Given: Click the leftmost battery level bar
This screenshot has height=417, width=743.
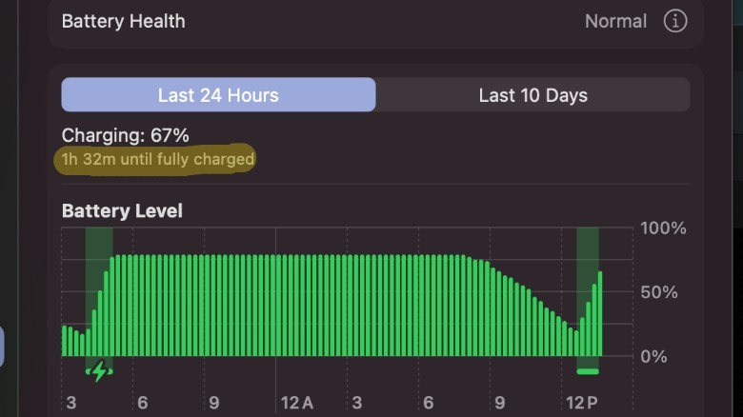Looking at the screenshot, I should coord(64,341).
